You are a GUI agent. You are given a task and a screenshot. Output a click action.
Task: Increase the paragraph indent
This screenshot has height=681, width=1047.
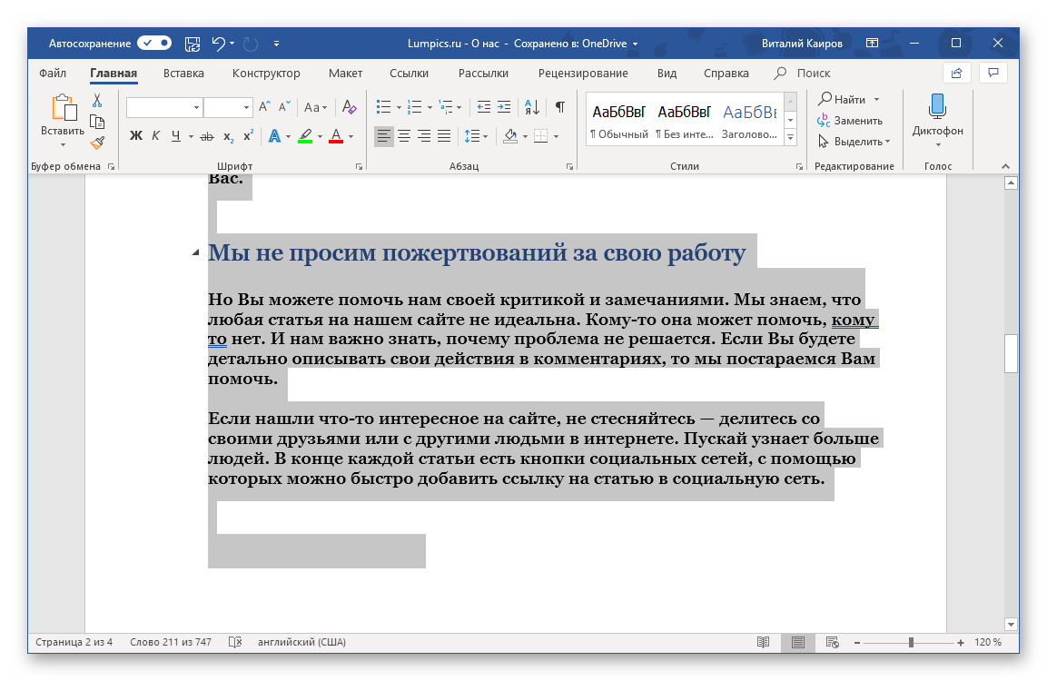tap(505, 107)
